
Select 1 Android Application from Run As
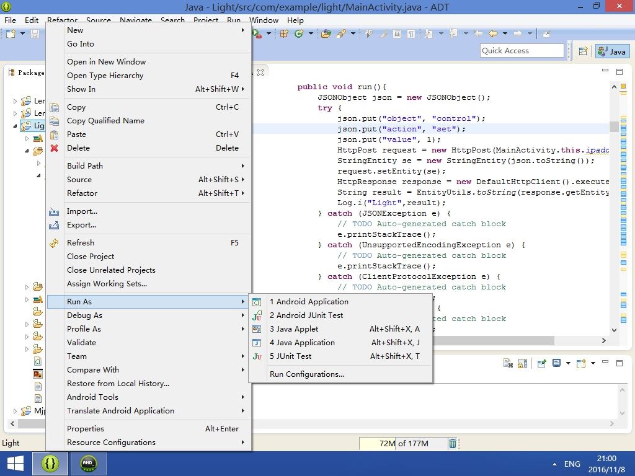click(x=309, y=302)
